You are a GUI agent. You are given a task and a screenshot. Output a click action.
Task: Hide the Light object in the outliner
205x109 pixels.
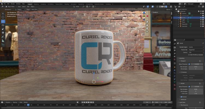point(201,20)
